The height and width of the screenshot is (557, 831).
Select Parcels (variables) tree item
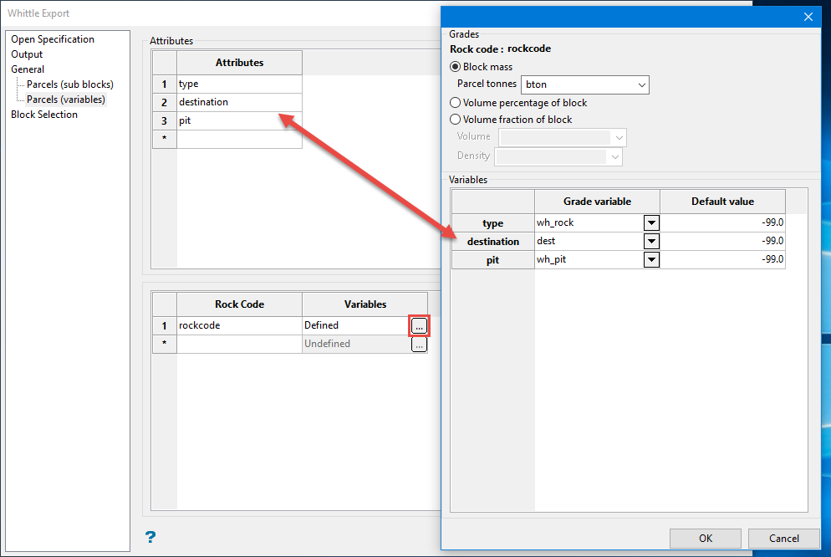[x=66, y=100]
